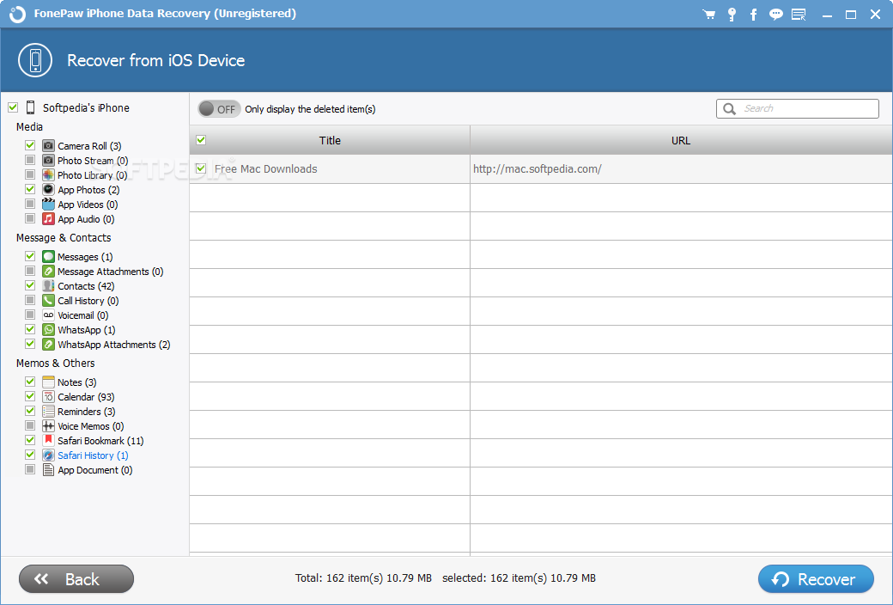The width and height of the screenshot is (893, 605).
Task: Click the Reminders (3) label
Action: pos(86,411)
